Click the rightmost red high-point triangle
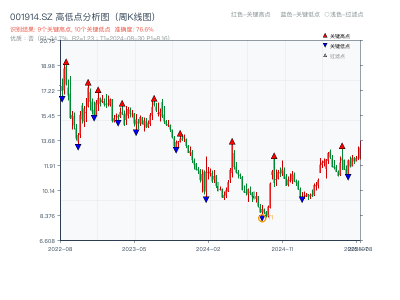This screenshot has width=400, height=300. [342, 146]
